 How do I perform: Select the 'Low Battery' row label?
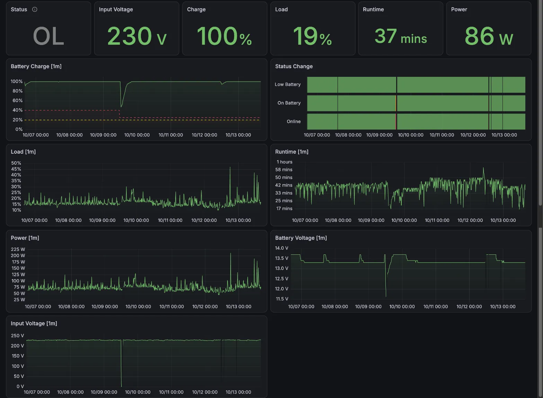(x=288, y=84)
